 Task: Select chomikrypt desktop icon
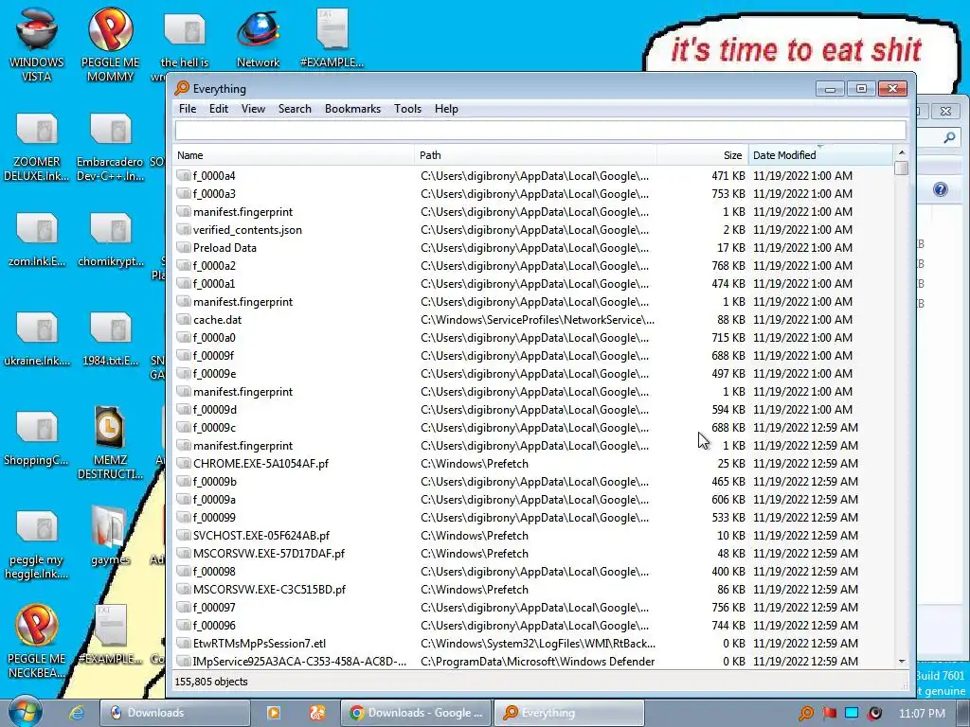110,239
